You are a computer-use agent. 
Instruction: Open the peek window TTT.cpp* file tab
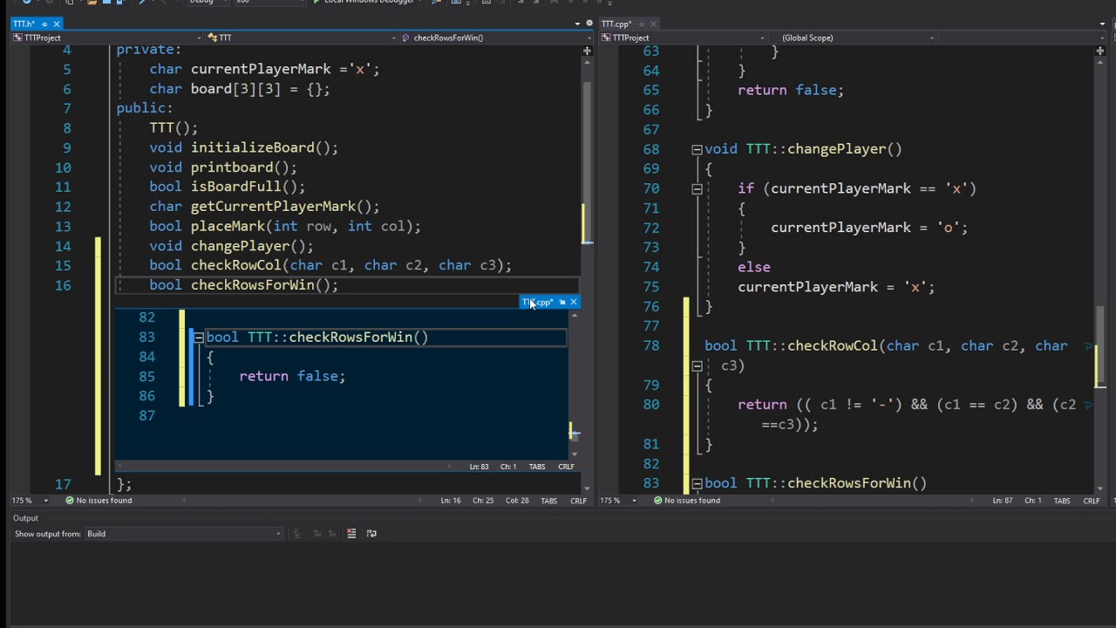pos(538,302)
